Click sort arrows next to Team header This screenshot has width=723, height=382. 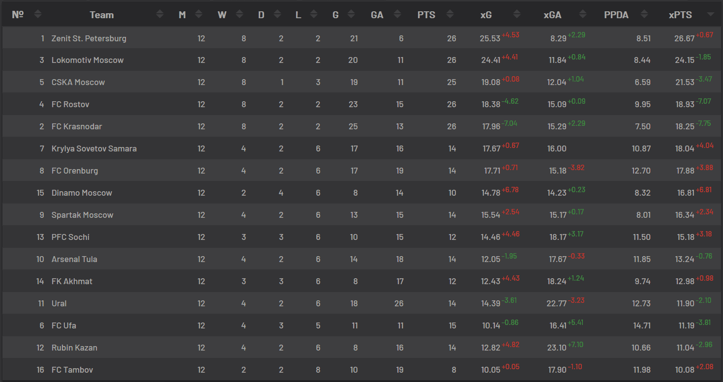pos(160,15)
